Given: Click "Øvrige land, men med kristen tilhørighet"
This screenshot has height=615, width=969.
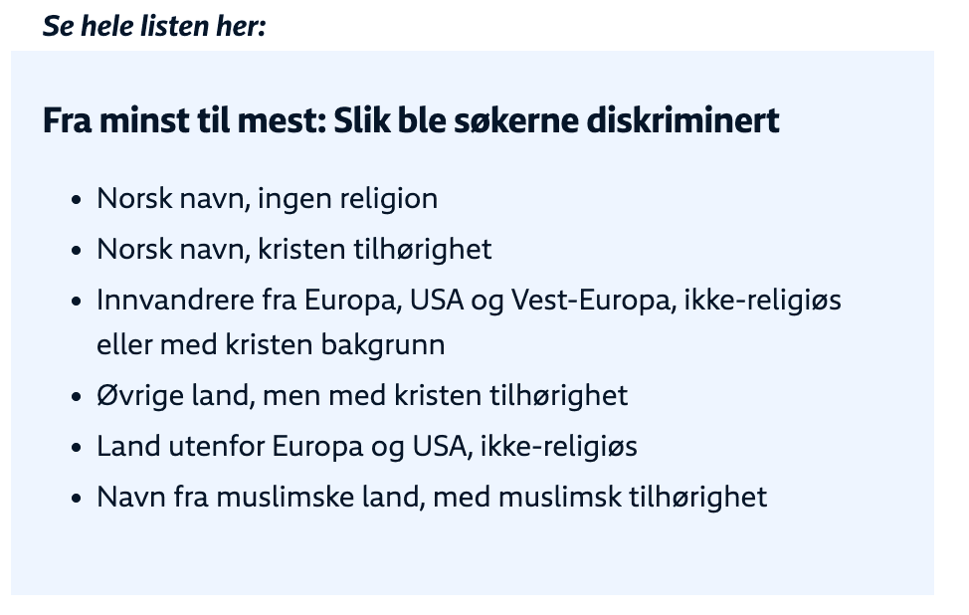Looking at the screenshot, I should click(362, 396).
